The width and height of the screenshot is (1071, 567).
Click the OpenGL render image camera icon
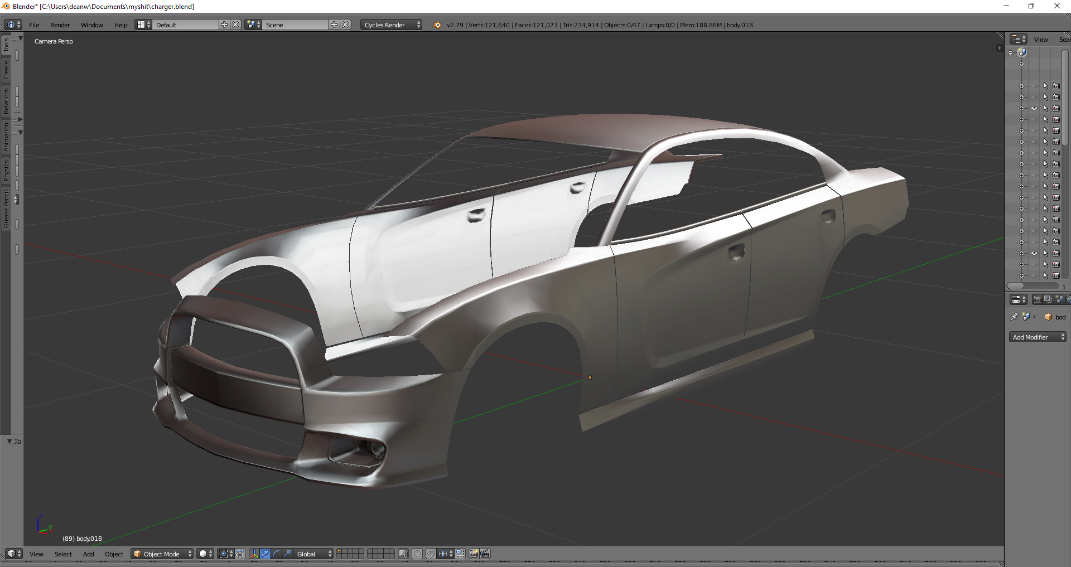coord(474,554)
